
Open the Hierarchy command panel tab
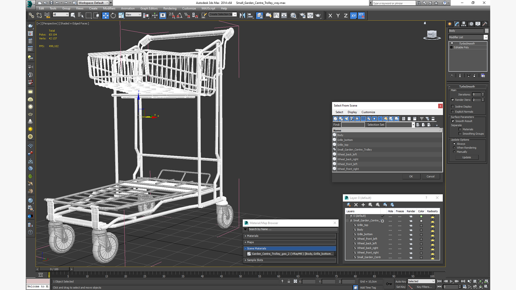click(464, 24)
